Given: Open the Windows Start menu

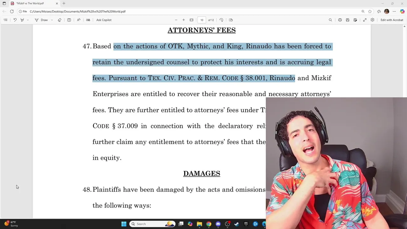Looking at the screenshot, I should click(124, 224).
